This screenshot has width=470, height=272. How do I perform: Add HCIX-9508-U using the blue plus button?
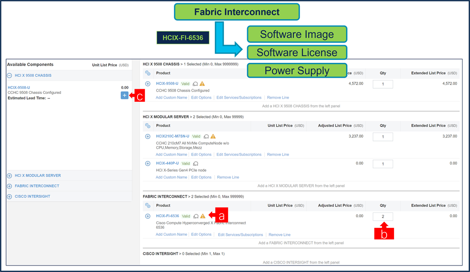124,95
